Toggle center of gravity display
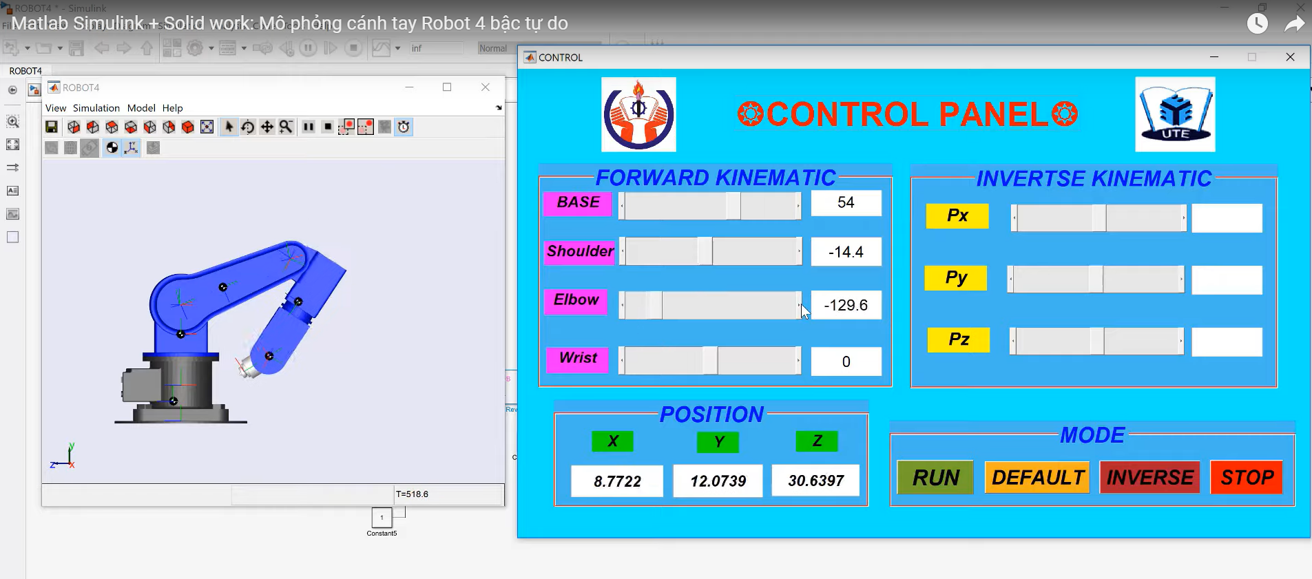1312x579 pixels. 112,147
